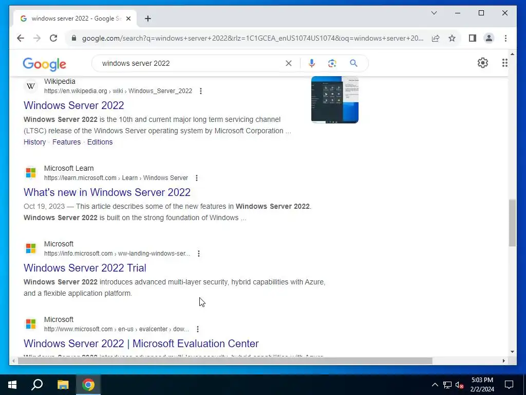Click the vertical scrollbar thumb
The image size is (526, 395).
point(512,223)
